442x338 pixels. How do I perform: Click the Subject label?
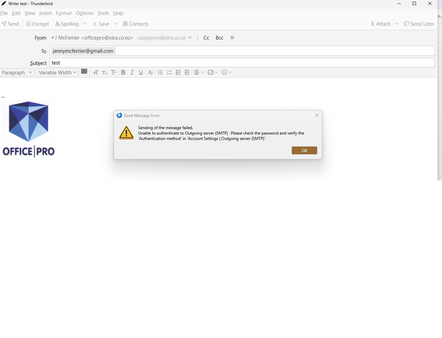coord(38,63)
